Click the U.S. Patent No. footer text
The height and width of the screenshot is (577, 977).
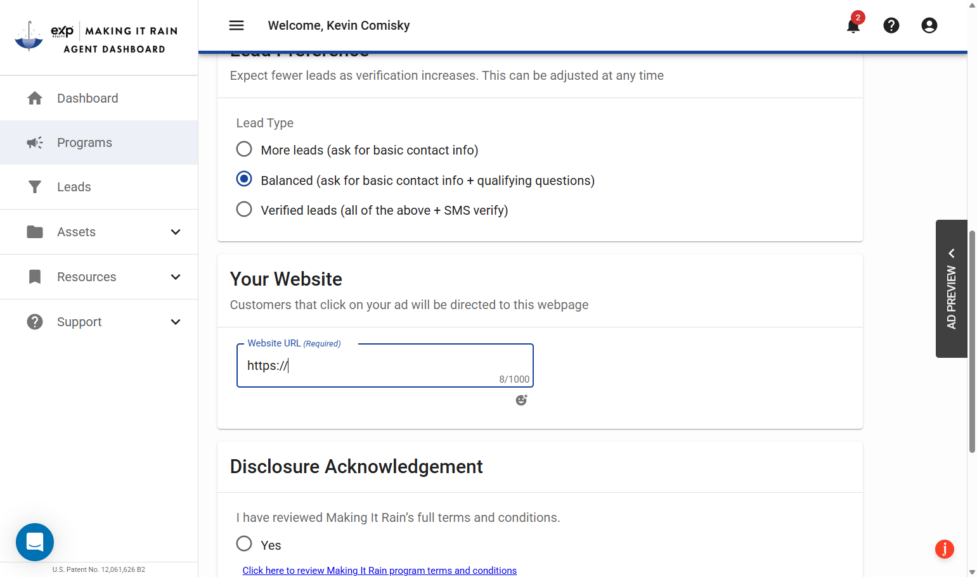(x=99, y=569)
